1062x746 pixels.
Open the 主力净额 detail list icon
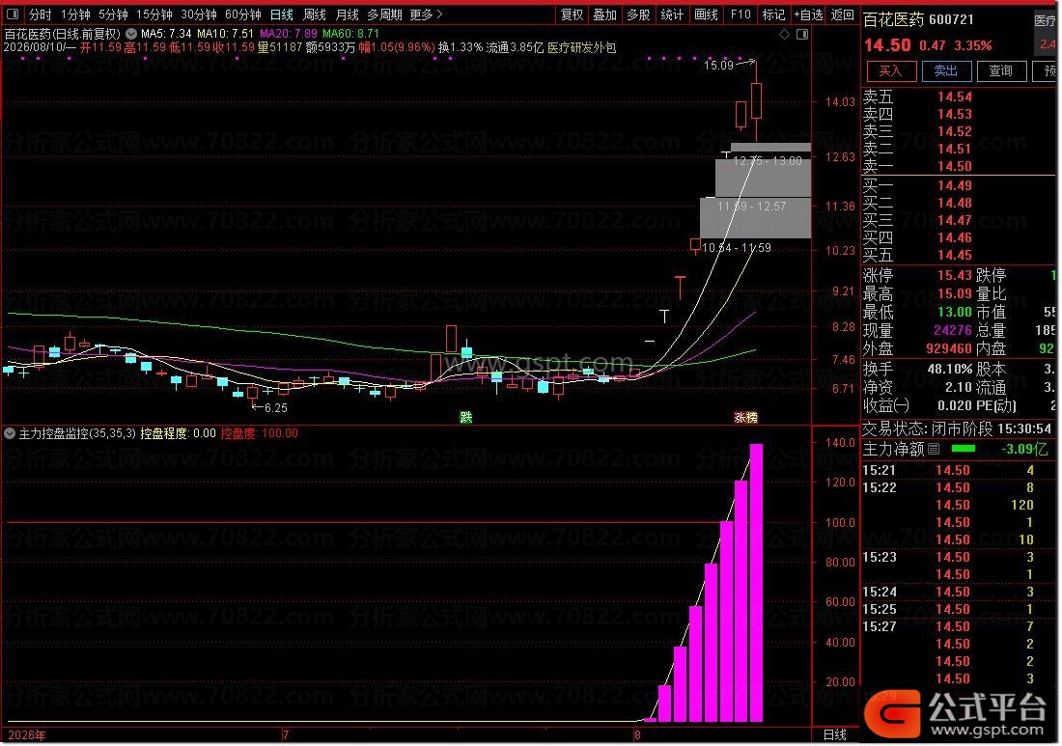(934, 449)
